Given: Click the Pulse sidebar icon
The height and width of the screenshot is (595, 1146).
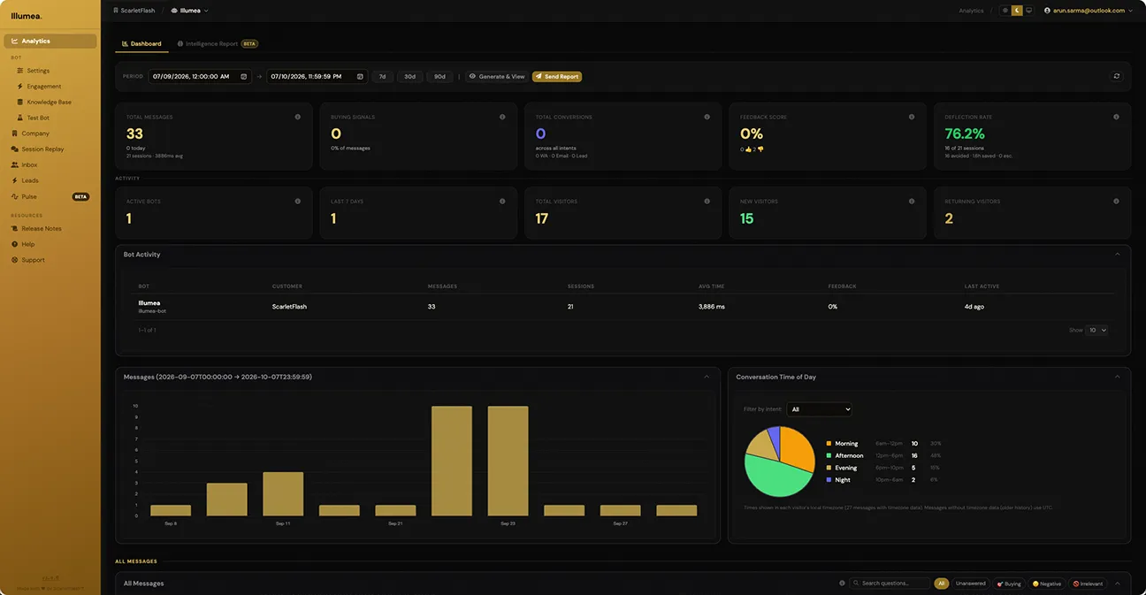Looking at the screenshot, I should coord(14,196).
